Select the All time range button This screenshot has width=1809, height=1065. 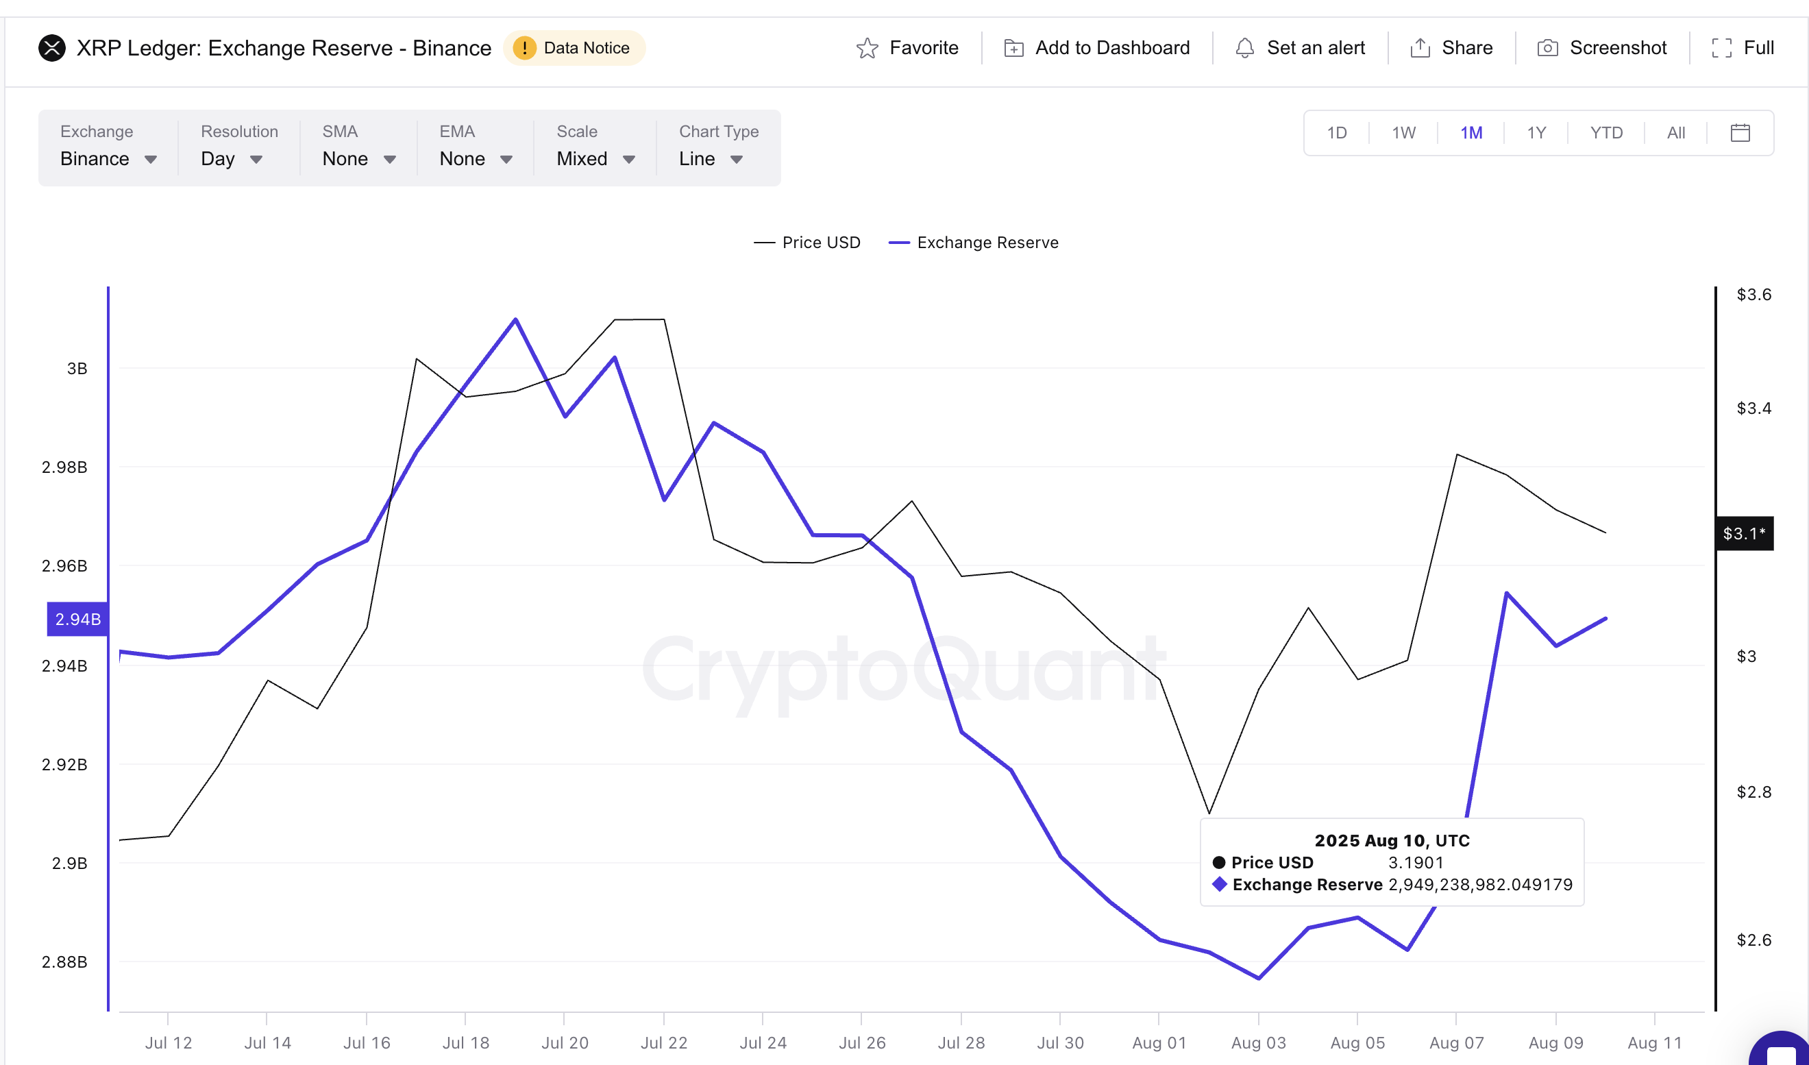[x=1675, y=133]
